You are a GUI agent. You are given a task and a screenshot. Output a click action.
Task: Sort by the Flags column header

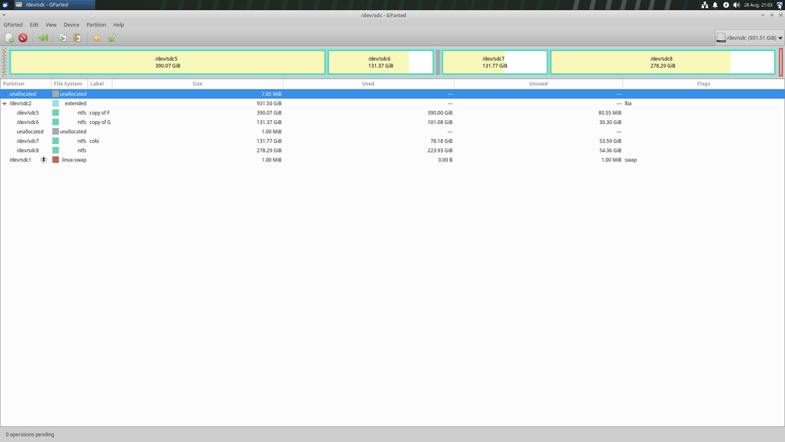point(703,83)
